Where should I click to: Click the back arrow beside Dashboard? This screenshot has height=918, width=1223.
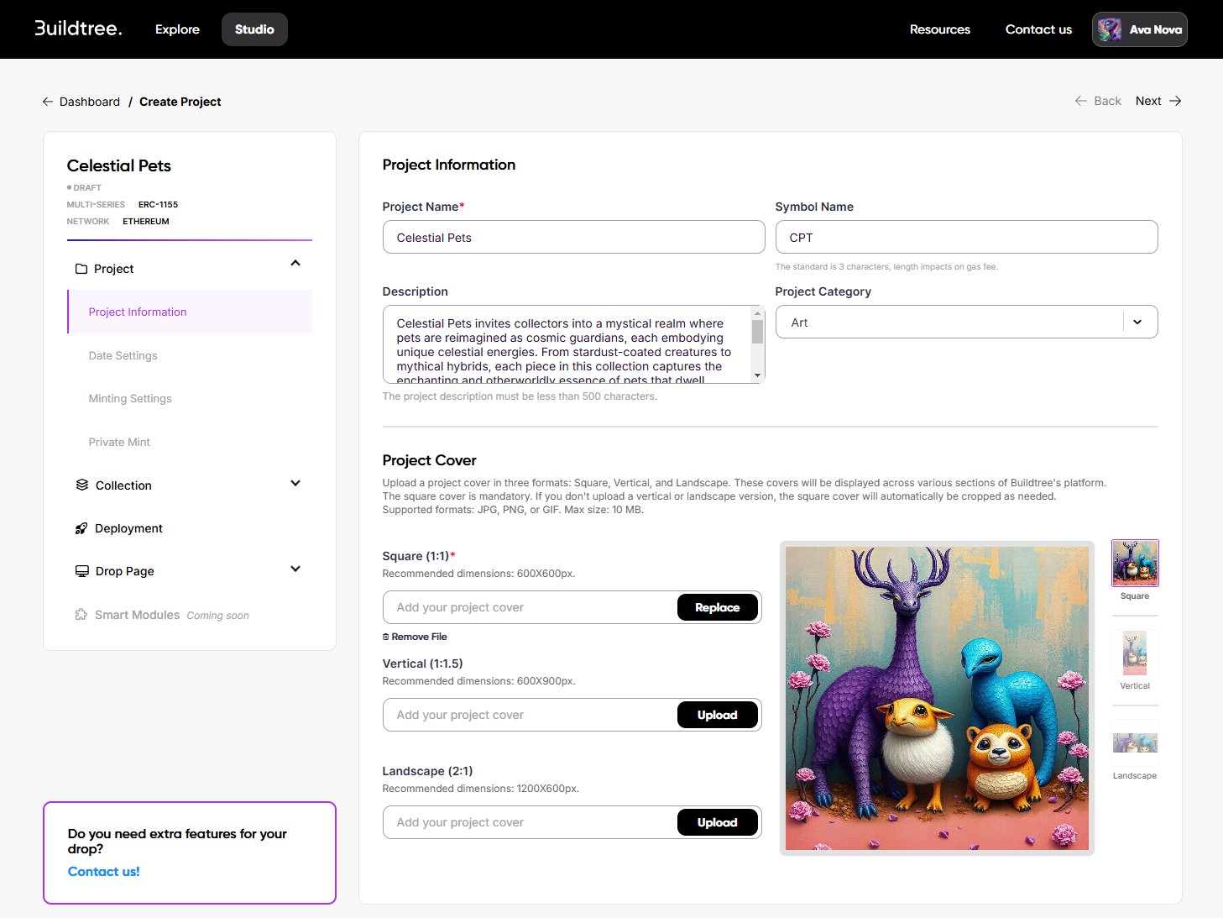(48, 102)
